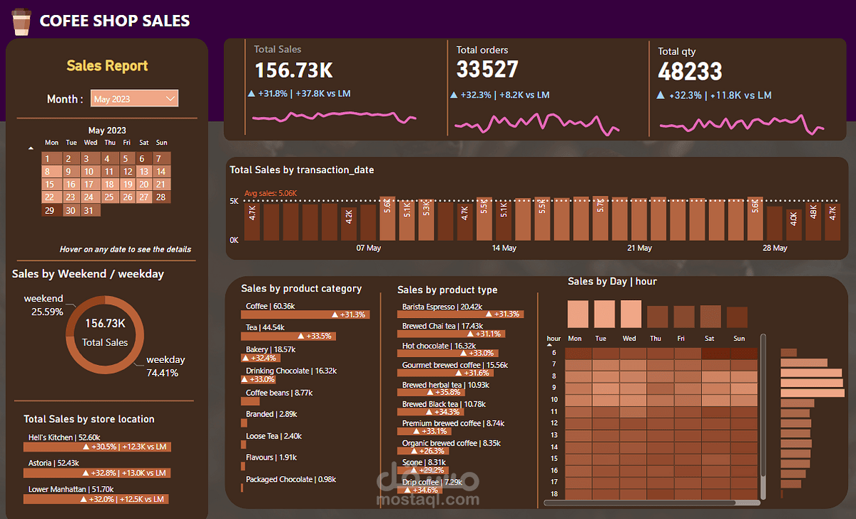Click the Hot chocolate | 16.32k label
Screen dimensions: 856x519
(x=439, y=346)
